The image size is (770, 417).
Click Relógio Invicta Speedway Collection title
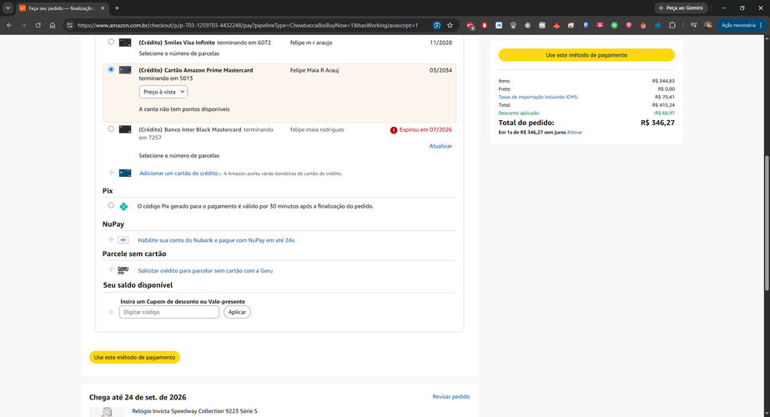(194, 410)
